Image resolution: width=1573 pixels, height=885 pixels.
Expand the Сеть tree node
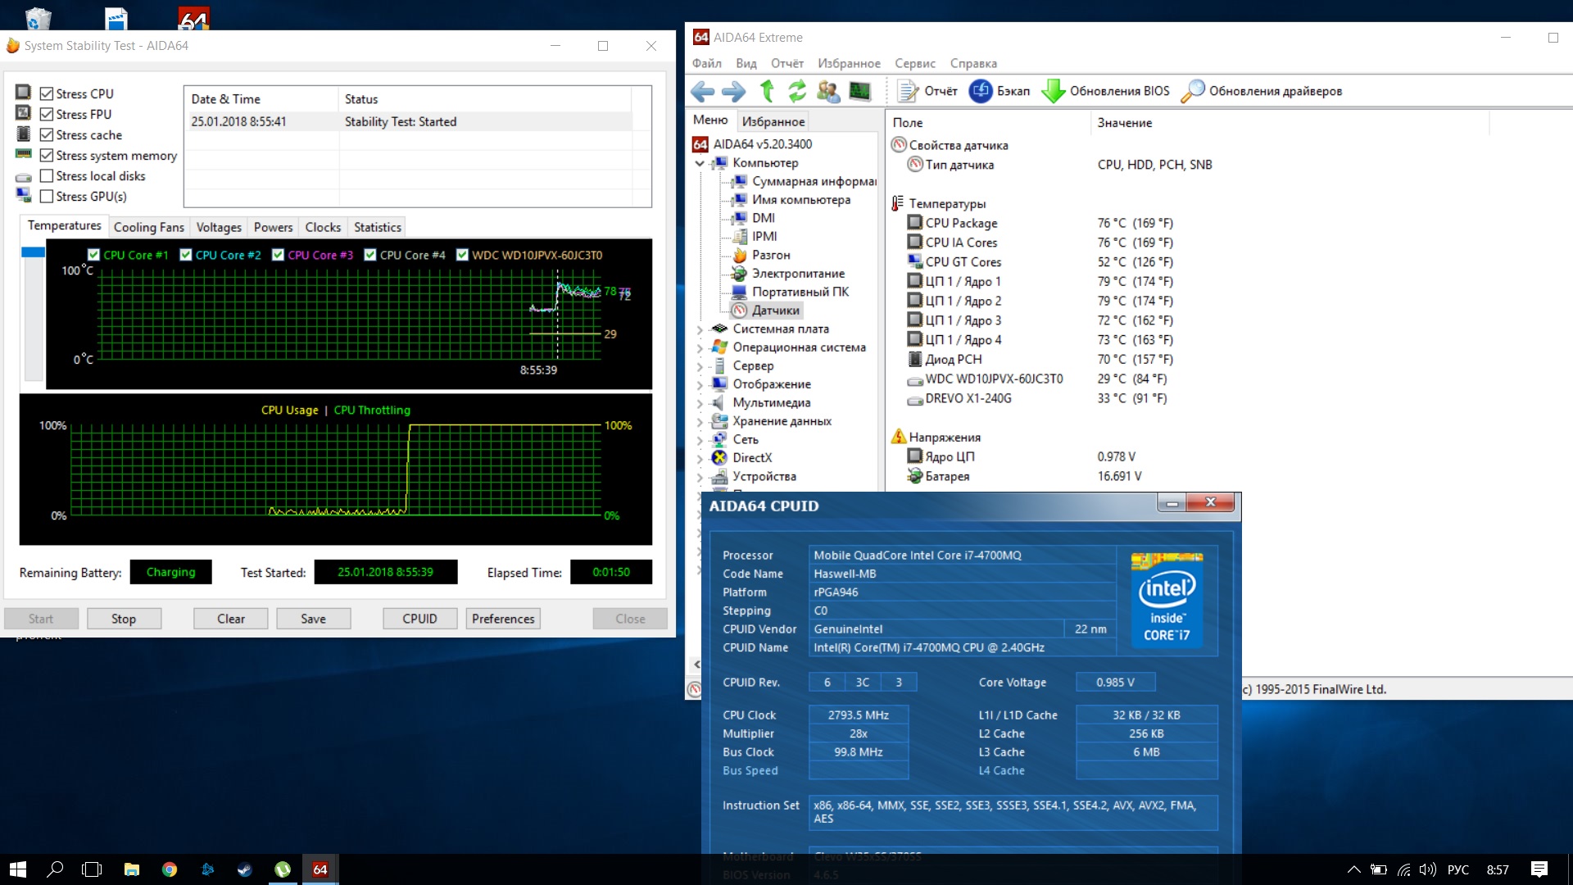[700, 440]
